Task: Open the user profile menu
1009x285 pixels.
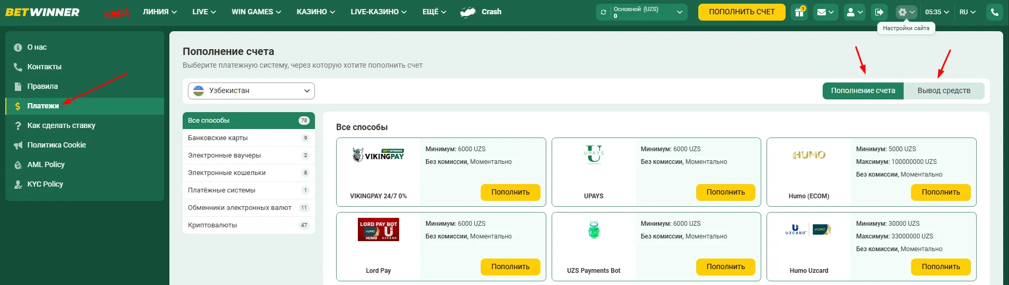Action: point(854,12)
